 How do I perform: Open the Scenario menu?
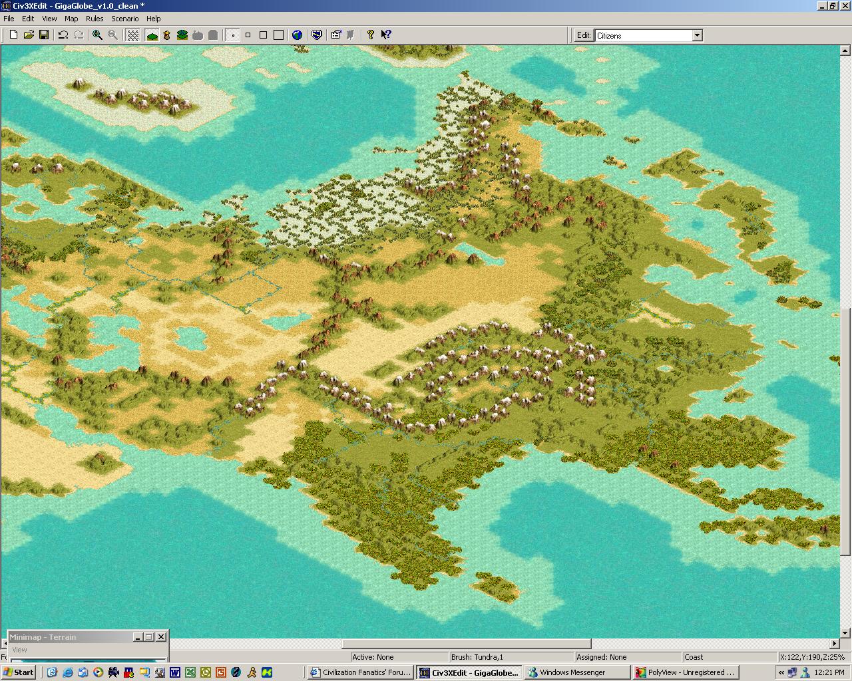click(x=125, y=19)
